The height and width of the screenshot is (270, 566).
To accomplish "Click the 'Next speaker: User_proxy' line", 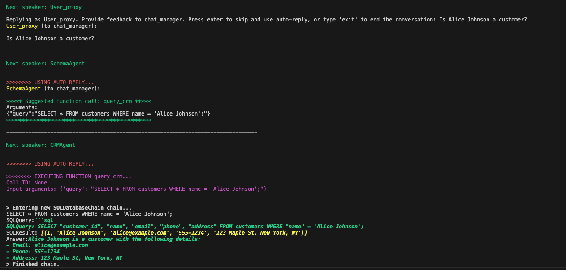I will 44,7.
